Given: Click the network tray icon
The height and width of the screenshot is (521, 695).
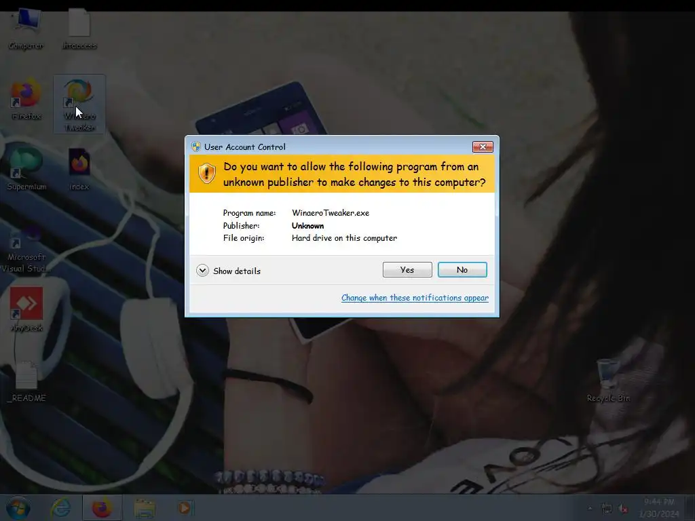Looking at the screenshot, I should coord(606,508).
